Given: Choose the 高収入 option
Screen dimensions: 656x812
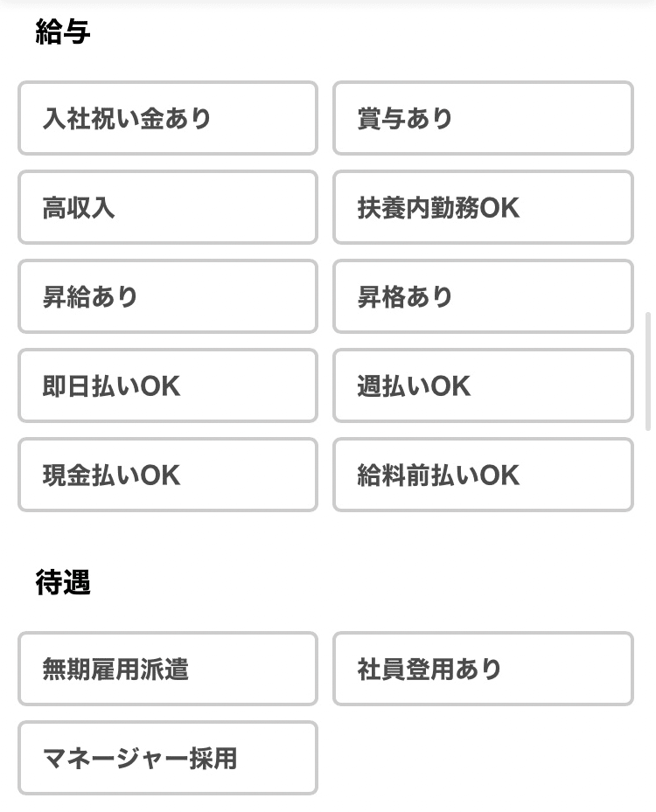Looking at the screenshot, I should (167, 207).
